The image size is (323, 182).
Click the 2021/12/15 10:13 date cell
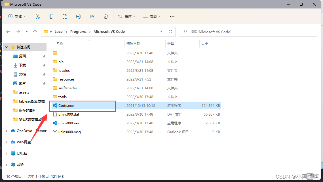coord(141,105)
